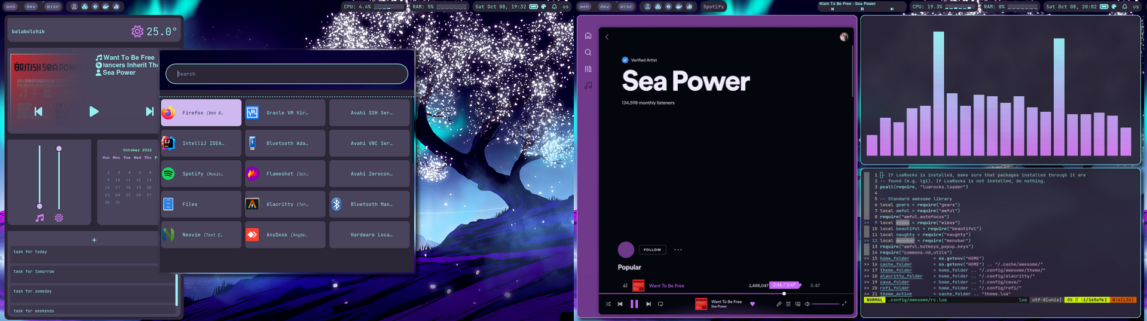Open Home in the Spotify sidebar

(x=588, y=36)
